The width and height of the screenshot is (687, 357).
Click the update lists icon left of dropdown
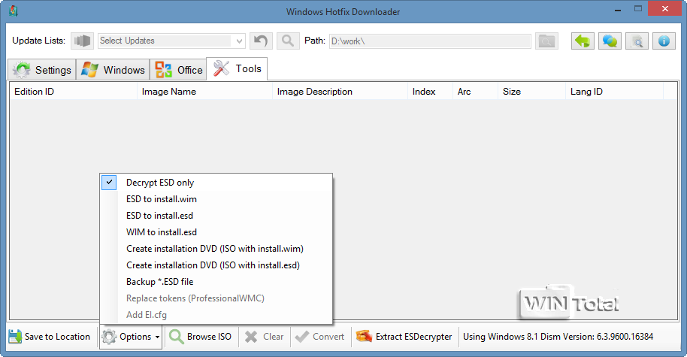82,41
